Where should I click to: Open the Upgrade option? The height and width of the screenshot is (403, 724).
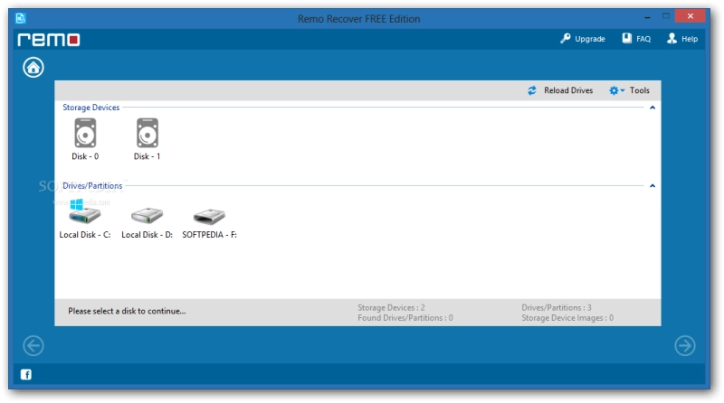[583, 39]
